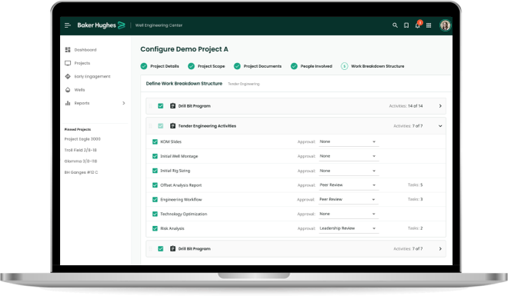This screenshot has height=296, width=508.
Task: Open search magnifier icon in header
Action: click(395, 25)
